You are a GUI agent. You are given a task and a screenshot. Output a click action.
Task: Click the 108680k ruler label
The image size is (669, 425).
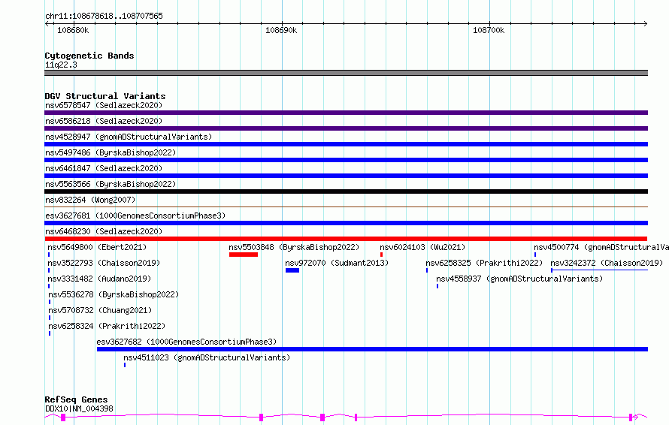73,30
